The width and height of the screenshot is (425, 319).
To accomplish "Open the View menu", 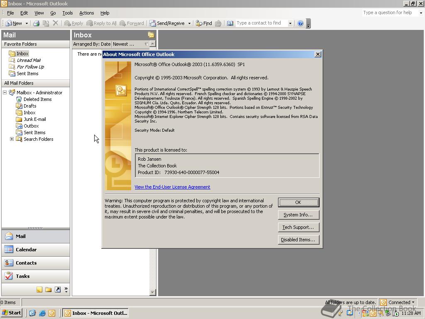I will (39, 13).
